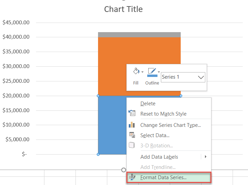The width and height of the screenshot is (248, 185).
Task: Open the Format Data Series option
Action: tap(163, 177)
